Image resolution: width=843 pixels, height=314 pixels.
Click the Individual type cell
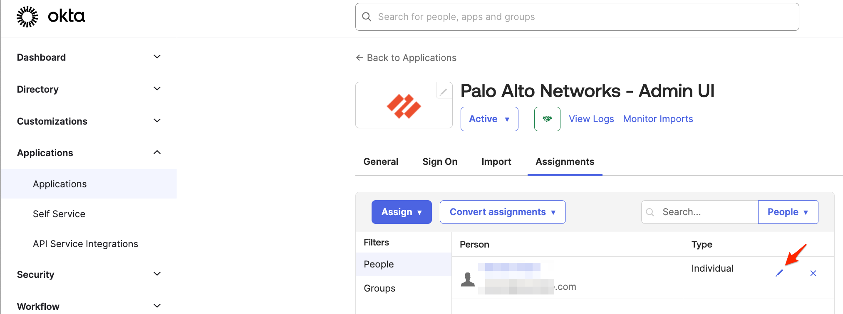(712, 268)
